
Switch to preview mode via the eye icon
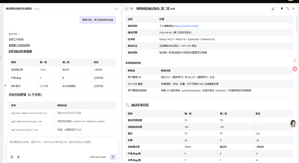click(x=132, y=9)
